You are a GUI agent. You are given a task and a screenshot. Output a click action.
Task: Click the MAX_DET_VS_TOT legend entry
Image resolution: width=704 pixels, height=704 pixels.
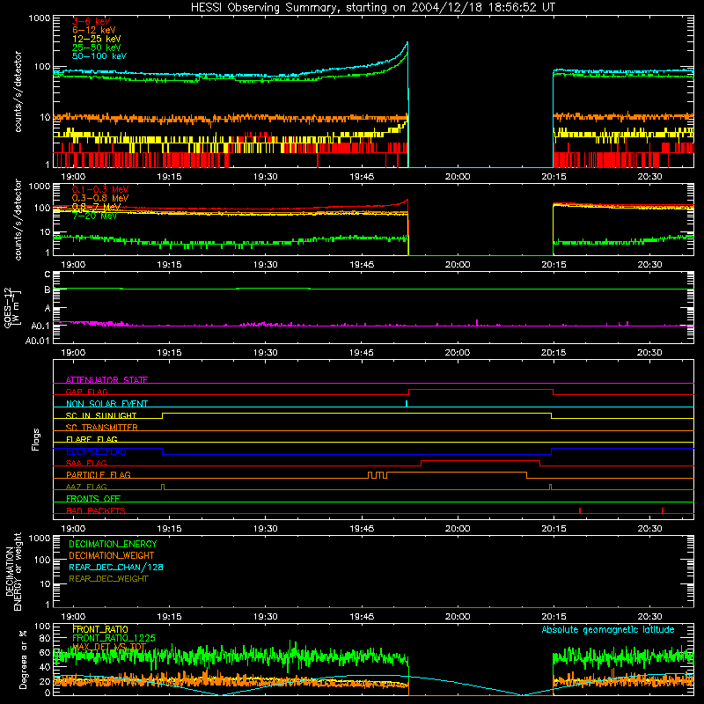[109, 647]
